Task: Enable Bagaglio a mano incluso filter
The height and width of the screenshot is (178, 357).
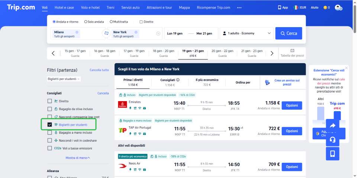Action: click(x=49, y=132)
